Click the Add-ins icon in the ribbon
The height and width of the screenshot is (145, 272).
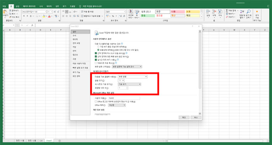257,12
